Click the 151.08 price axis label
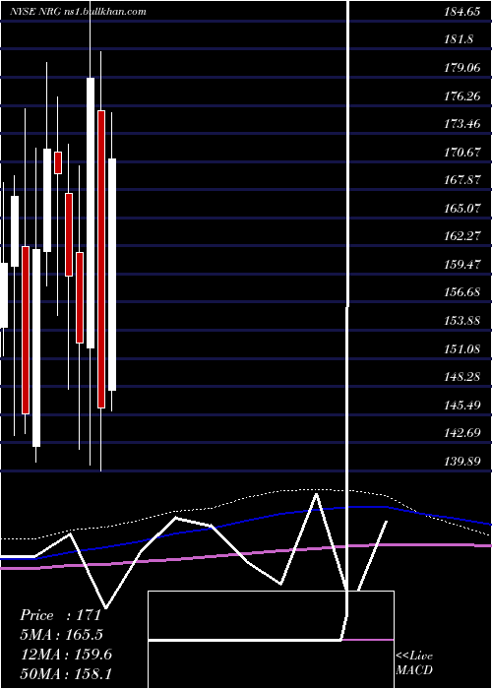The image size is (492, 689). point(461,348)
